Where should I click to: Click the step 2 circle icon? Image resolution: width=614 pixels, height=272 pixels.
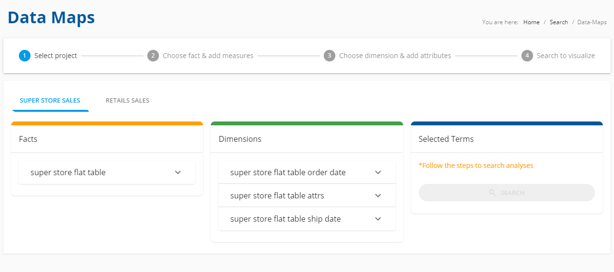pos(153,56)
